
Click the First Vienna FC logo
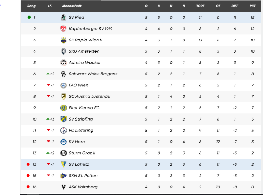click(x=63, y=108)
